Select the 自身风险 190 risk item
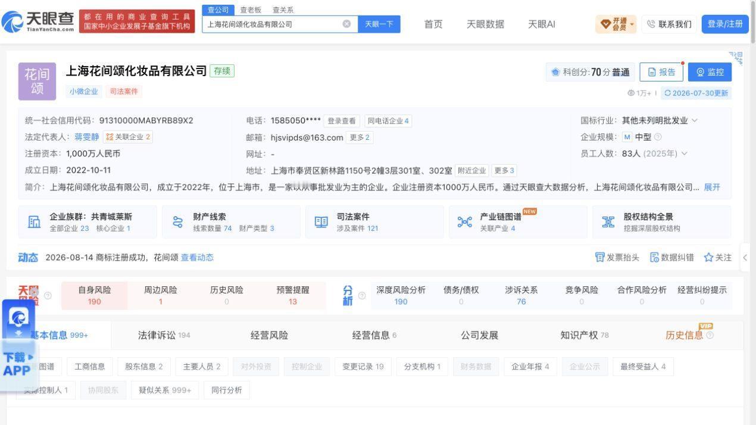This screenshot has width=756, height=425. click(95, 296)
